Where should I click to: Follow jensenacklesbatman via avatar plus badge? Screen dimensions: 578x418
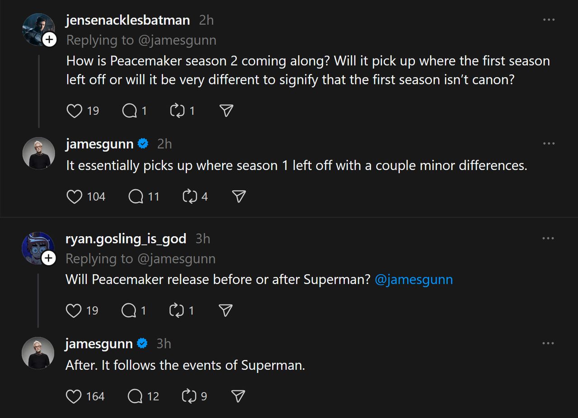[49, 40]
